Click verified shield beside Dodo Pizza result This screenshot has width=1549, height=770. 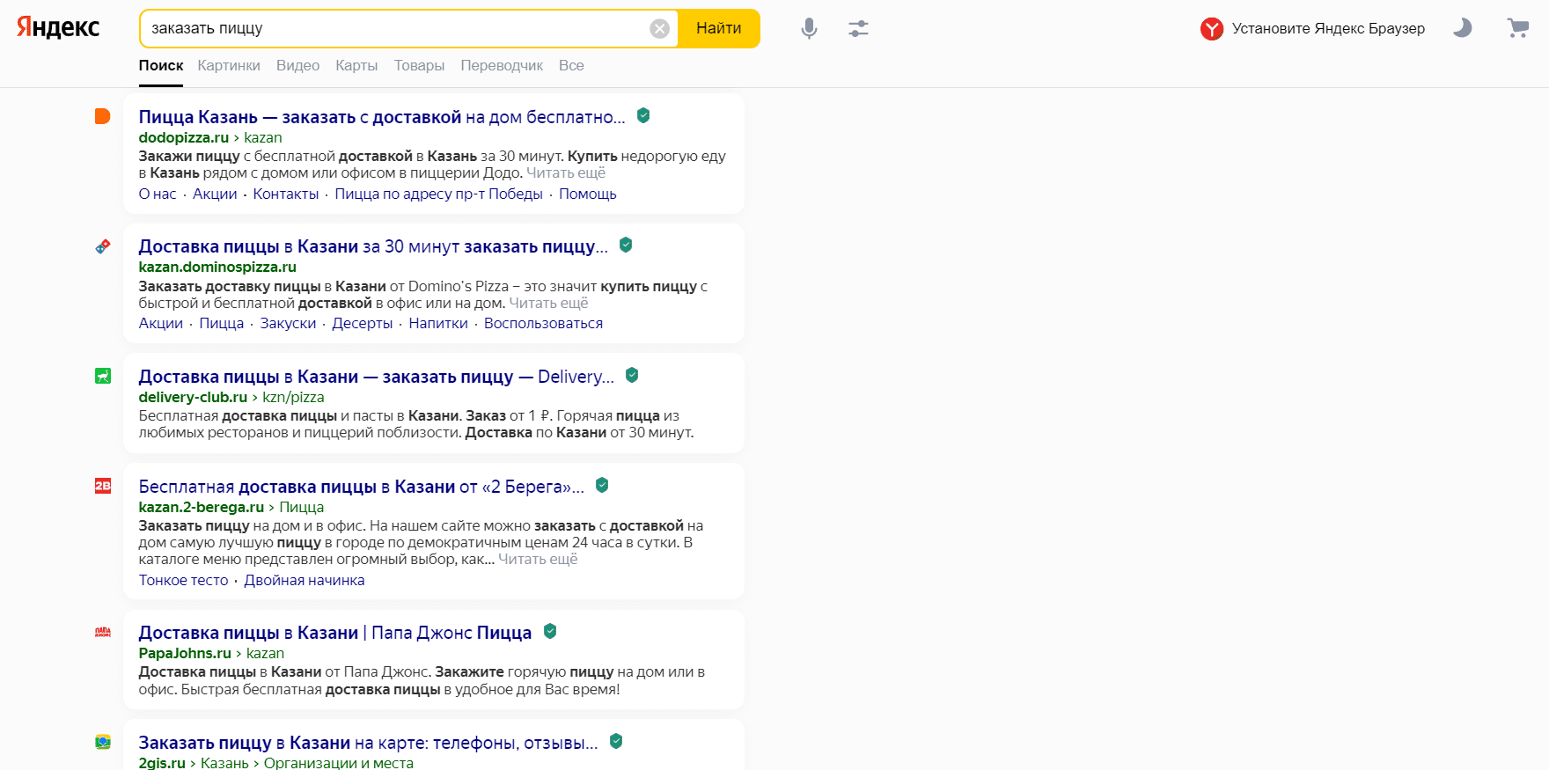[643, 115]
